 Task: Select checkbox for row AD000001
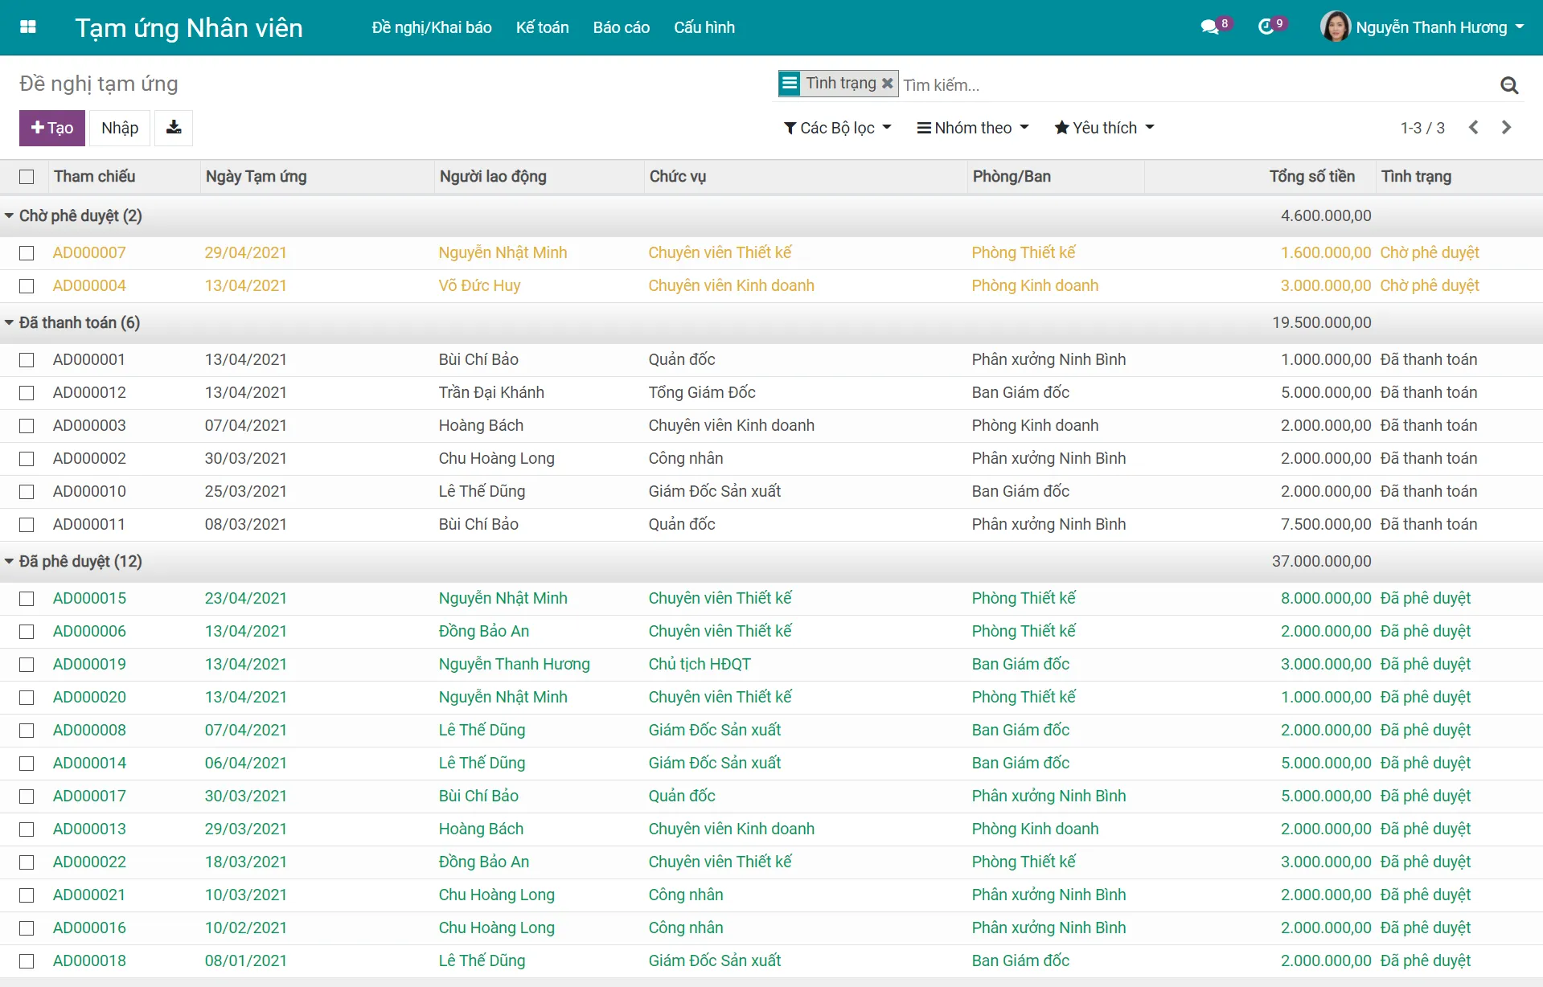(27, 360)
